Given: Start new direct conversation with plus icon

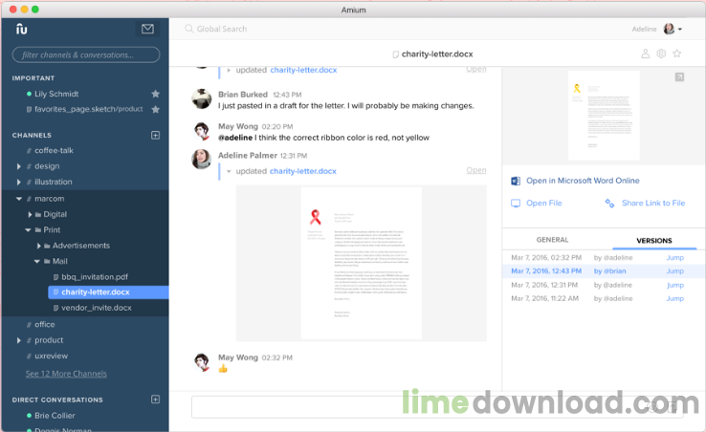Looking at the screenshot, I should click(x=155, y=399).
